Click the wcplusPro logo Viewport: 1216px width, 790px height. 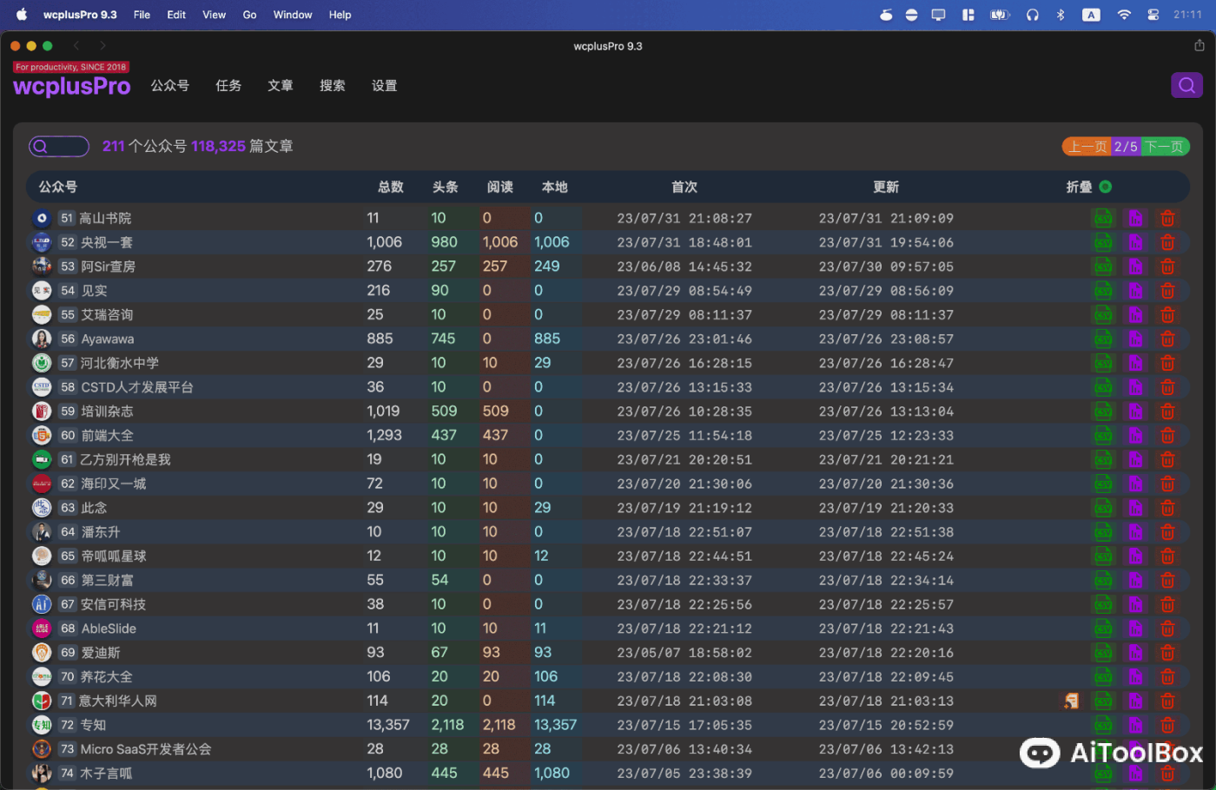[71, 86]
